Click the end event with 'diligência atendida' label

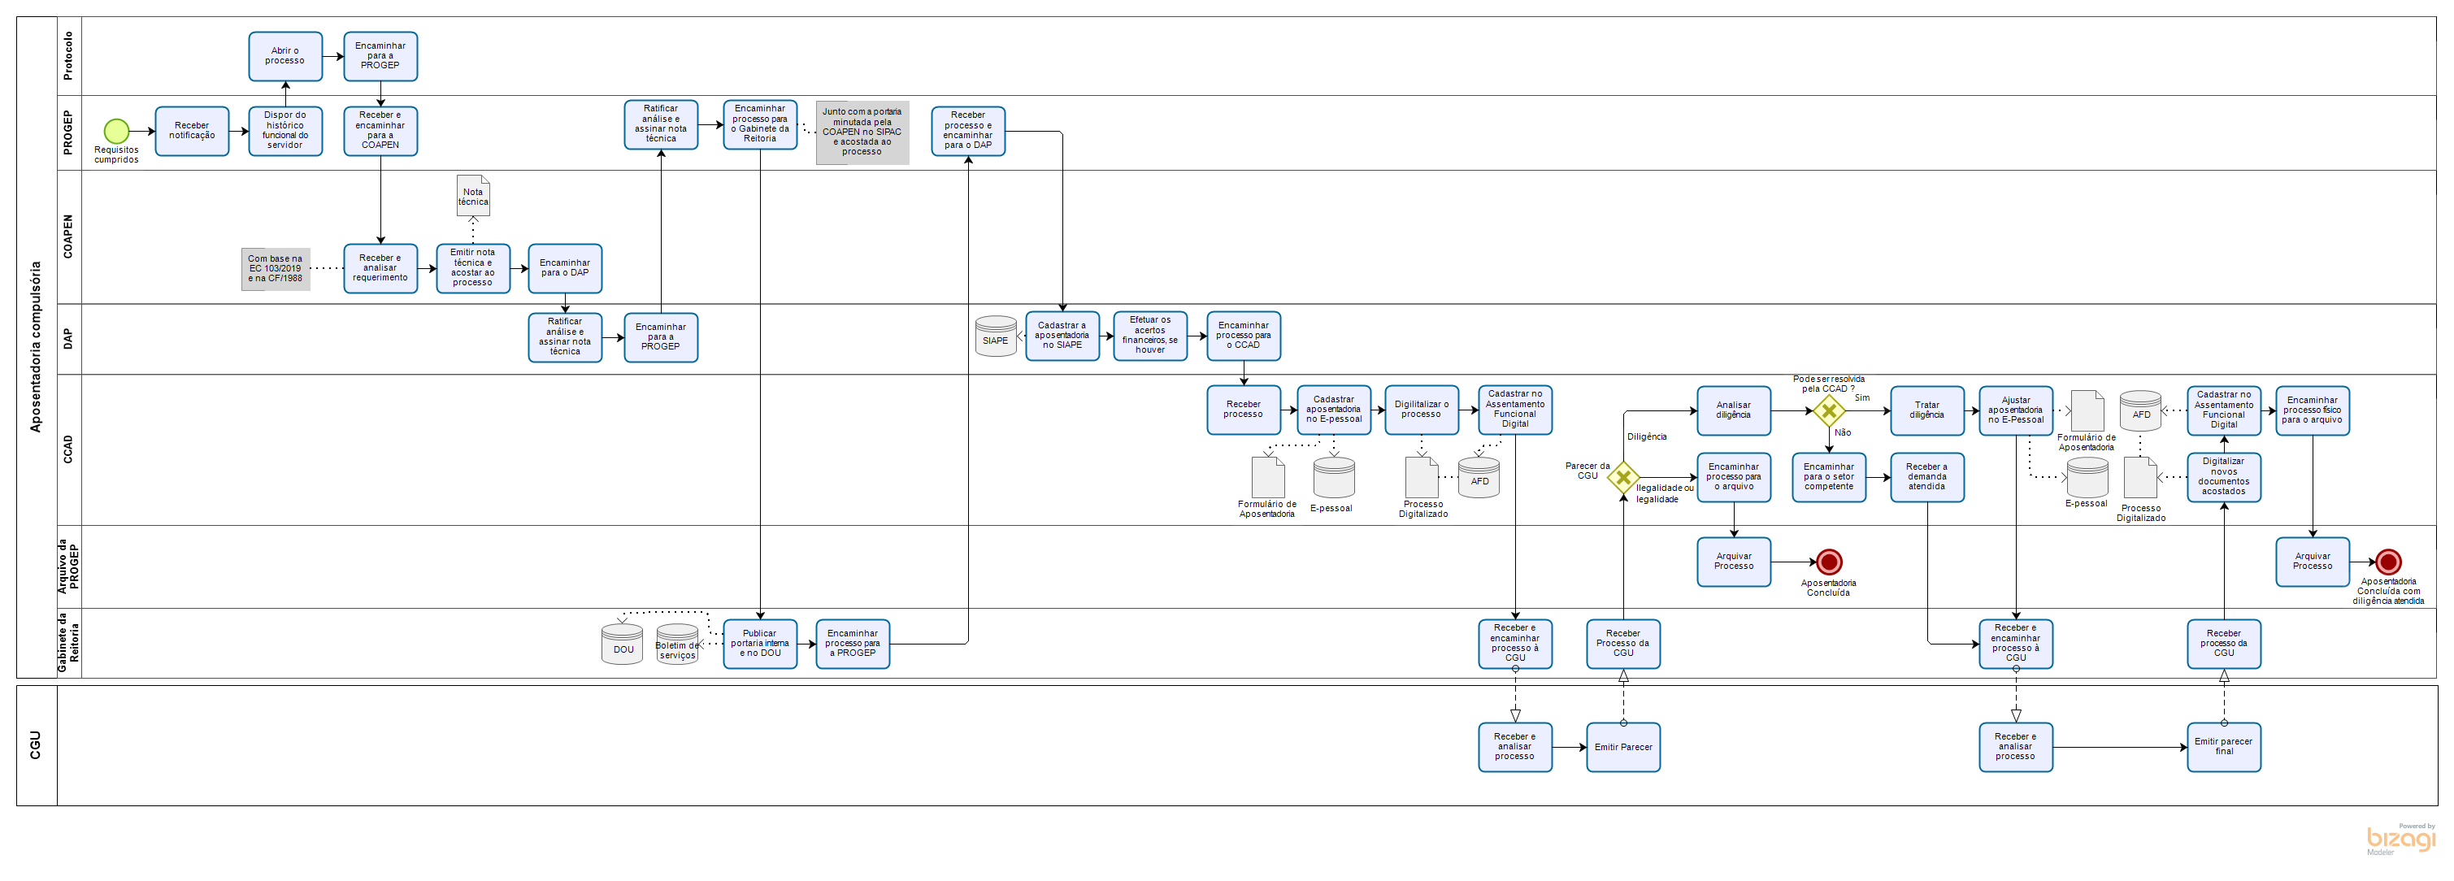(x=2387, y=562)
